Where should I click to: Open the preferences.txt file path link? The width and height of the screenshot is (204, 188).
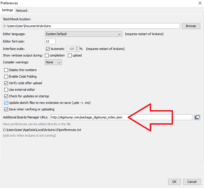42,130
